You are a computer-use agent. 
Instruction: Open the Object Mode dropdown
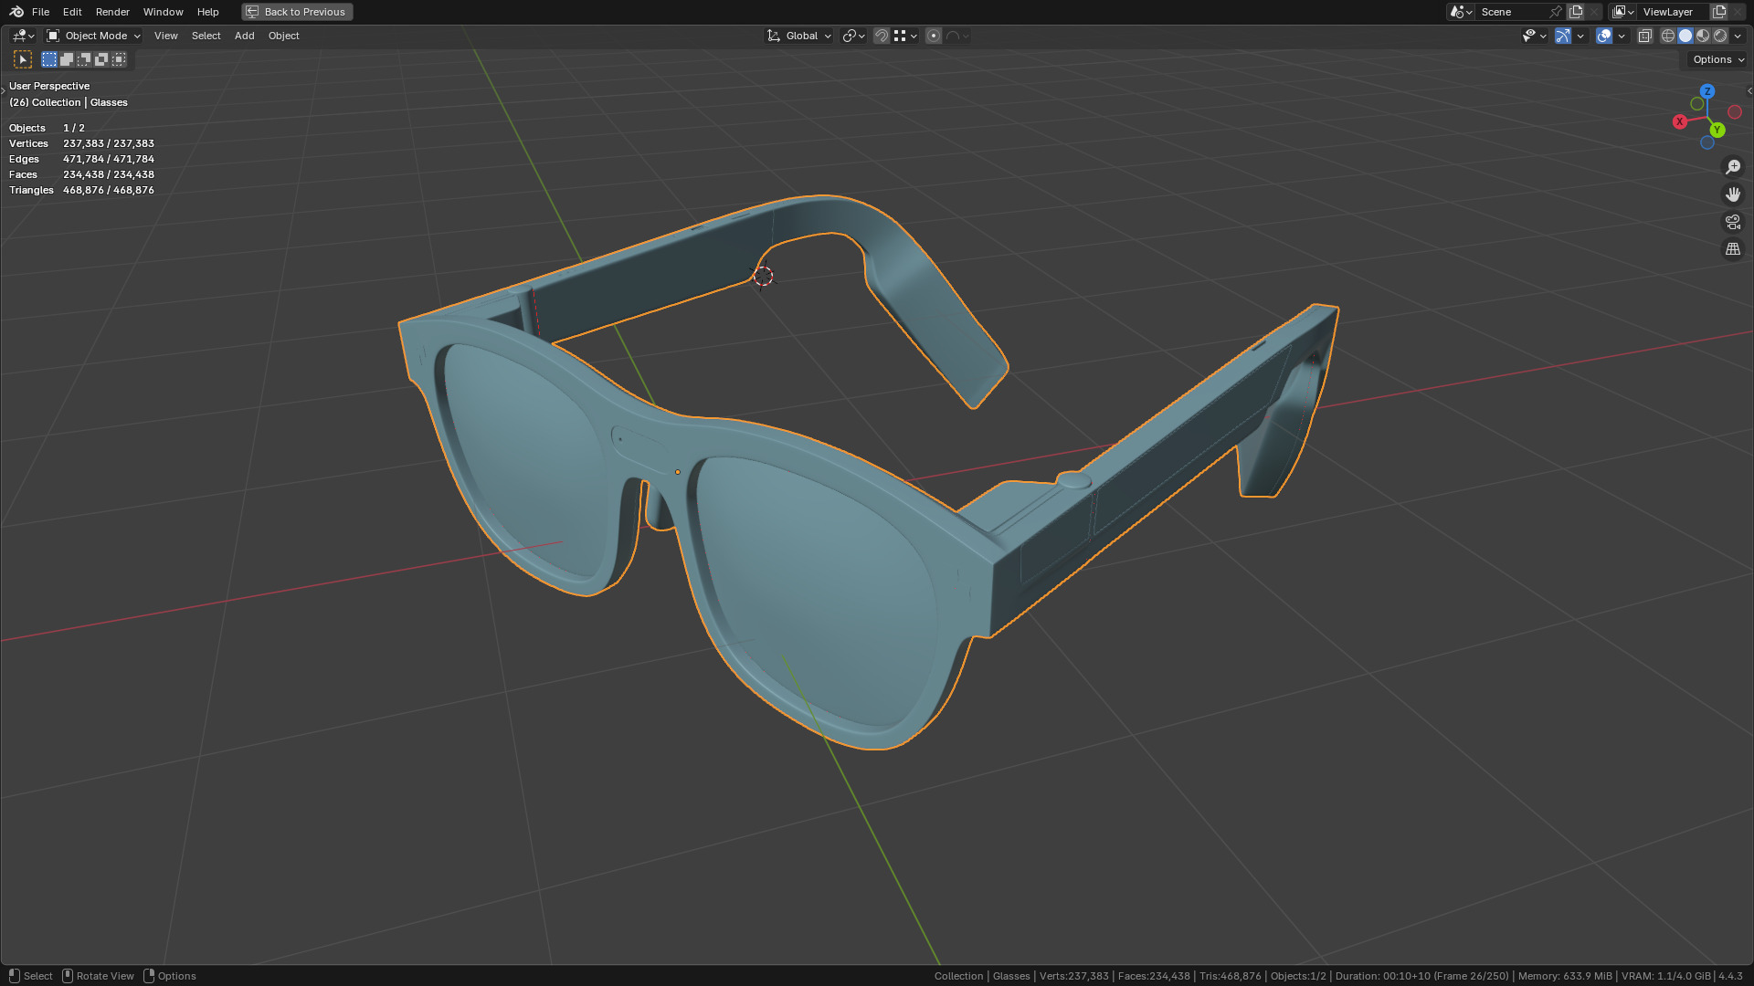pyautogui.click(x=93, y=36)
